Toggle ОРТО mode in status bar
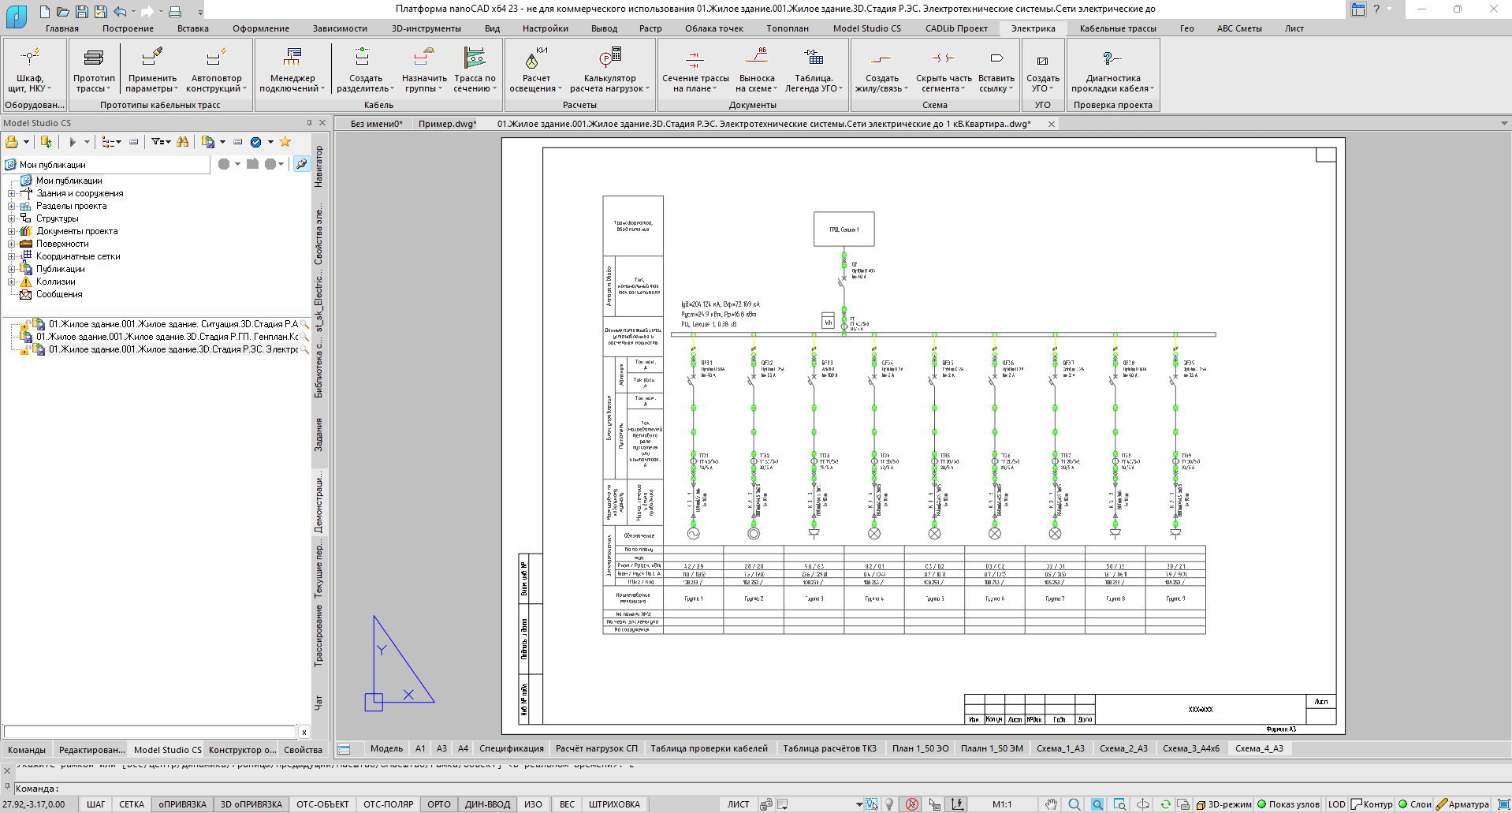This screenshot has width=1512, height=813. (438, 804)
